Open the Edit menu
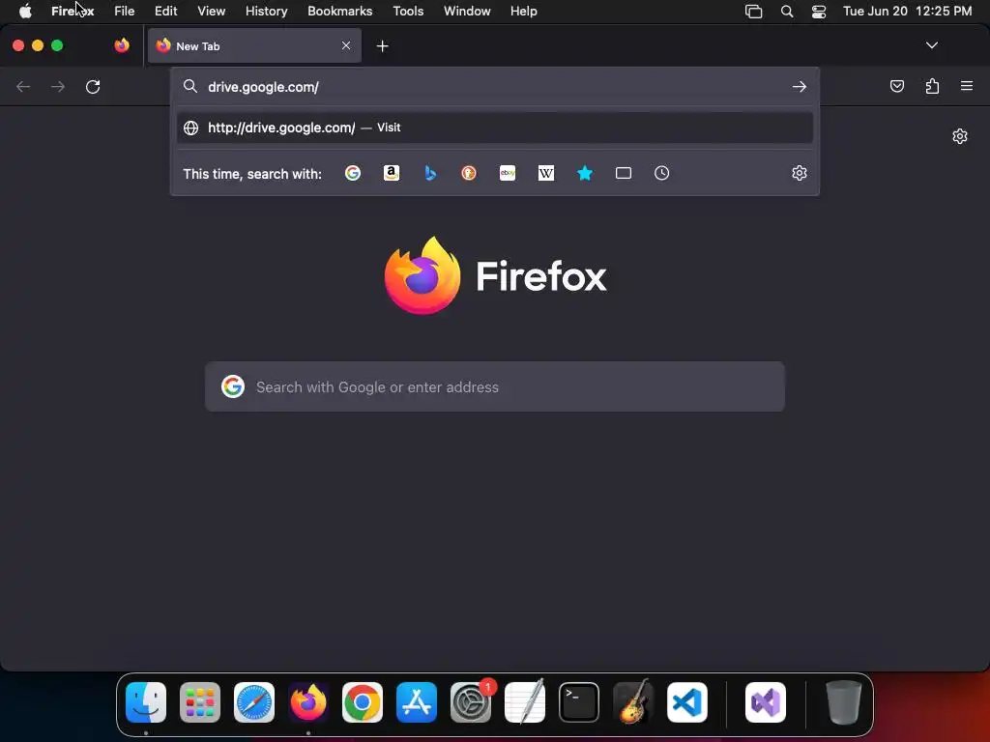990x742 pixels. tap(166, 11)
